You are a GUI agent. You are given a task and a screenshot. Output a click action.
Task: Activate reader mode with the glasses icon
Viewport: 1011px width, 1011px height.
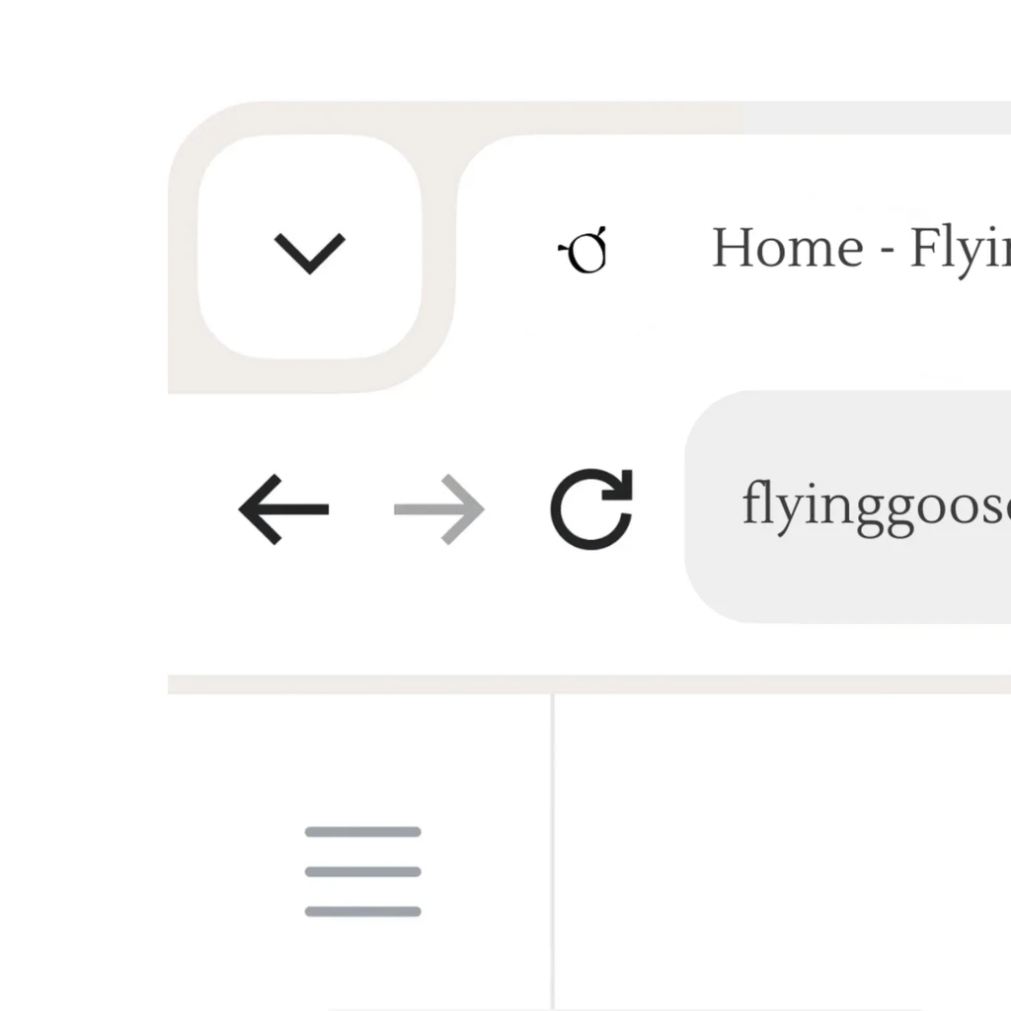[x=584, y=250]
